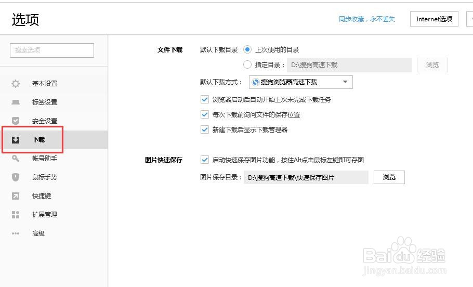
Task: Click the gear icon beside 基本设置
Action: 16,84
